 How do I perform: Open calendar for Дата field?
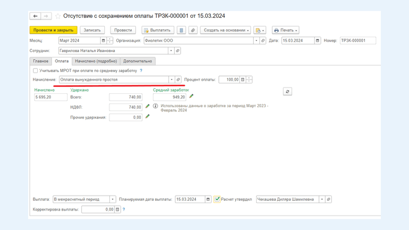(317, 41)
